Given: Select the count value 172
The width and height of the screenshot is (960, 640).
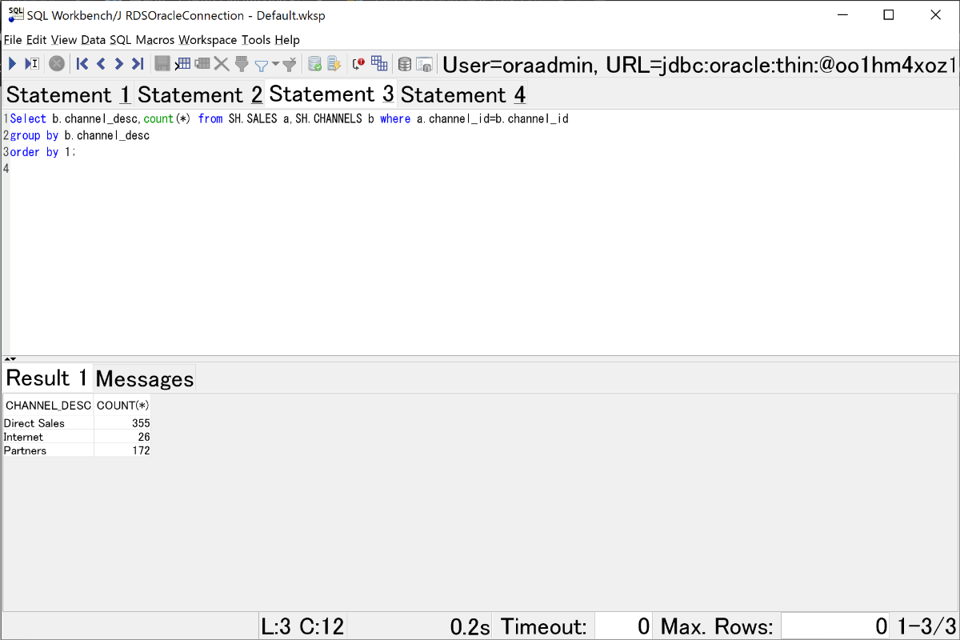Looking at the screenshot, I should pyautogui.click(x=122, y=450).
